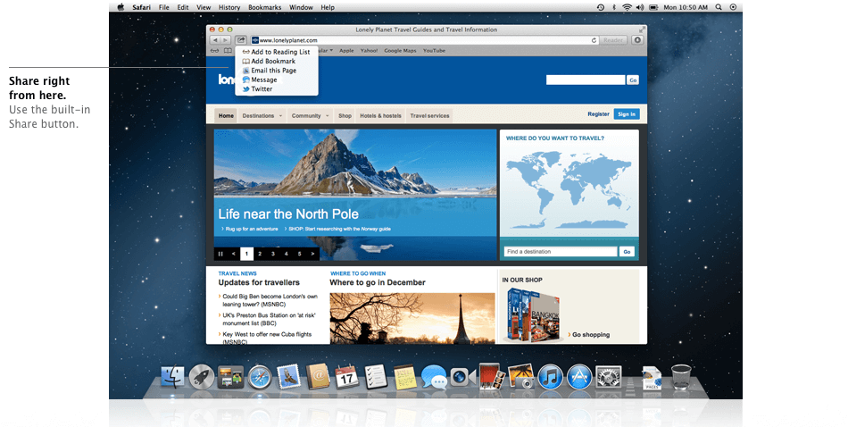The width and height of the screenshot is (848, 427).
Task: Pause the slideshow with the pause control
Action: coord(220,254)
